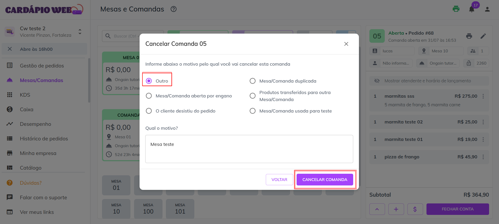Screen dimensions: 499x224
Task: Select O cliente desistiu do pedido
Action: coord(149,111)
